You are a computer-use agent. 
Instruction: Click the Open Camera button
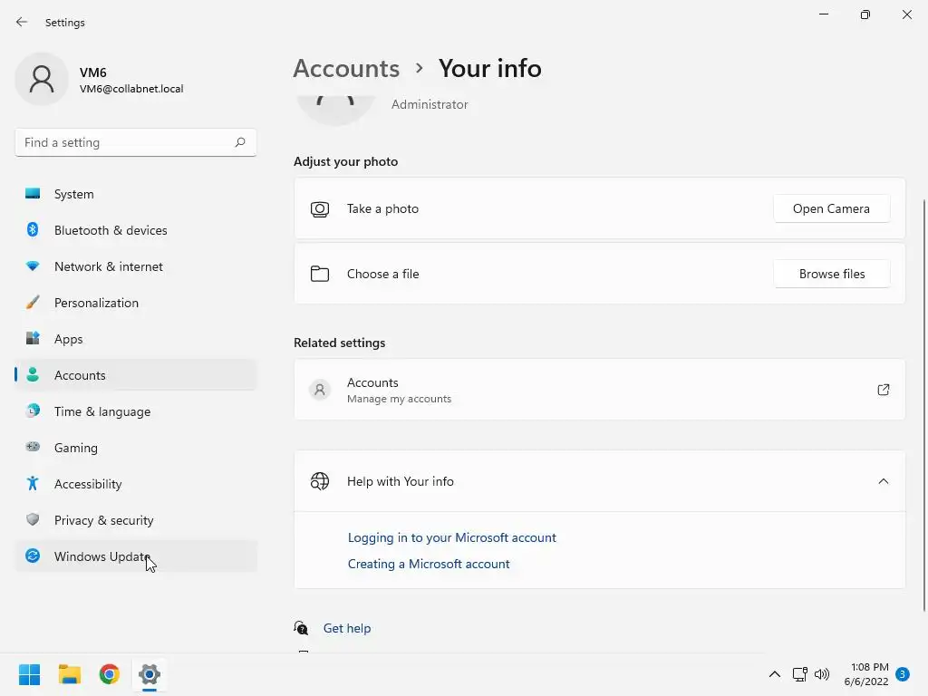pyautogui.click(x=831, y=208)
